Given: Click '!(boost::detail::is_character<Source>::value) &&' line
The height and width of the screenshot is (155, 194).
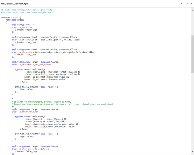Looking at the screenshot, I should click(53, 74).
